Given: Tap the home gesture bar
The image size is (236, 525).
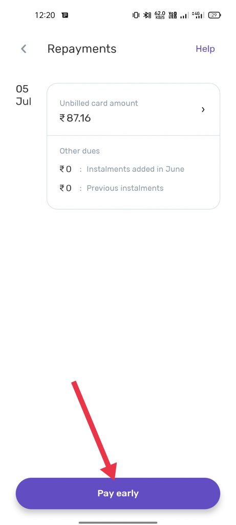Looking at the screenshot, I should pyautogui.click(x=118, y=522).
